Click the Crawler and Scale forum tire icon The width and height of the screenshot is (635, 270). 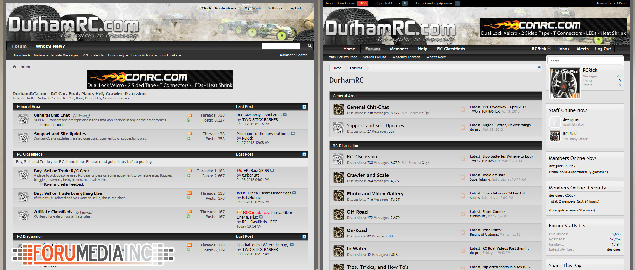click(338, 178)
